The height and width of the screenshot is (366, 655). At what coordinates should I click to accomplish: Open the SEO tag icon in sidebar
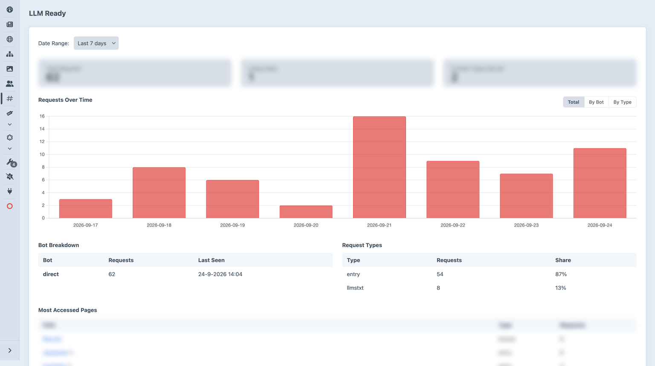point(9,113)
